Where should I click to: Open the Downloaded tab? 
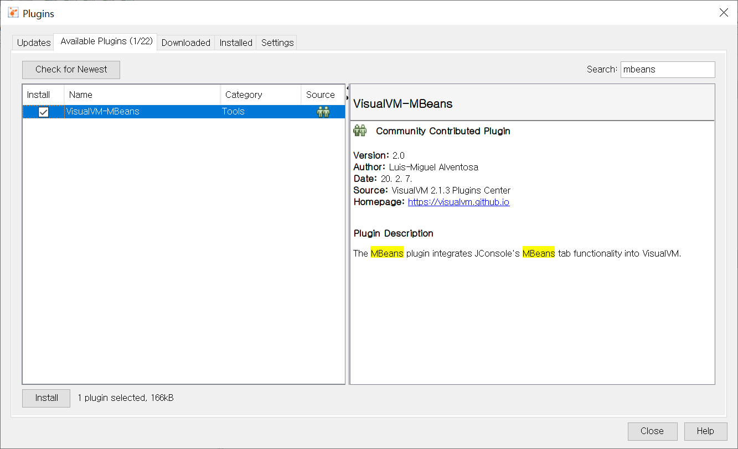tap(186, 43)
